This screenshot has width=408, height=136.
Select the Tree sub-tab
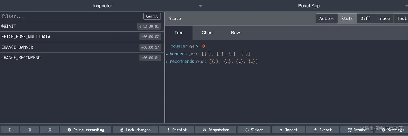pos(179,33)
